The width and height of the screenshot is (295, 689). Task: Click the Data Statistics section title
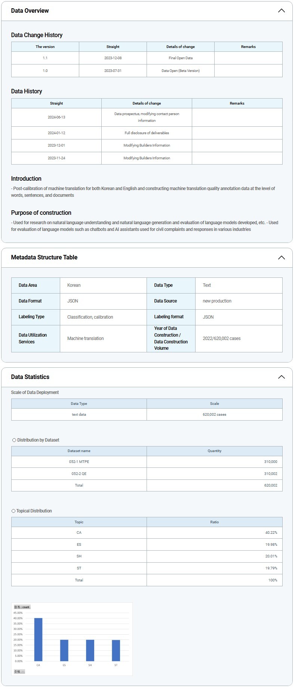(x=30, y=377)
